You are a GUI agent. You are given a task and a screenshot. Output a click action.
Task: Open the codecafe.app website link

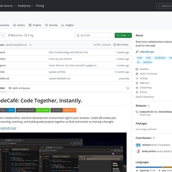pos(146,52)
